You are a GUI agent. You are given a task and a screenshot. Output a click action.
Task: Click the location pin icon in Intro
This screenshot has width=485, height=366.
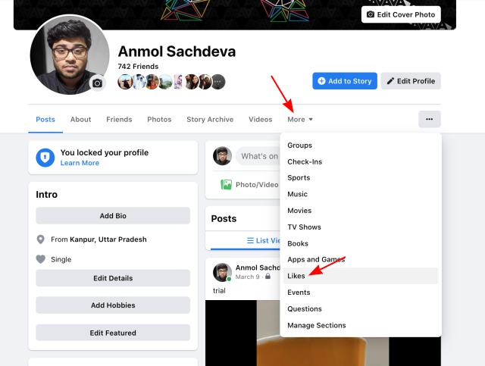tap(40, 239)
